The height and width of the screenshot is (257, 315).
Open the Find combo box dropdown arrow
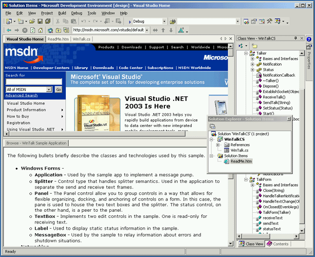237,21
